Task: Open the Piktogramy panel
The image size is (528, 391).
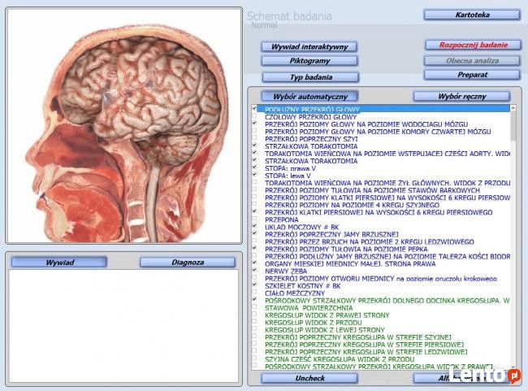Action: pos(309,61)
